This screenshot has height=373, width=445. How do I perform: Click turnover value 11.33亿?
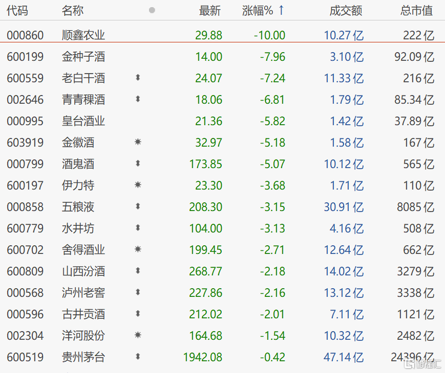pyautogui.click(x=344, y=79)
